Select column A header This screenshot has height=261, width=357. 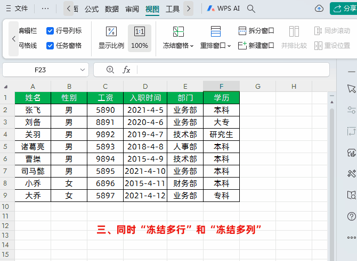click(33, 87)
